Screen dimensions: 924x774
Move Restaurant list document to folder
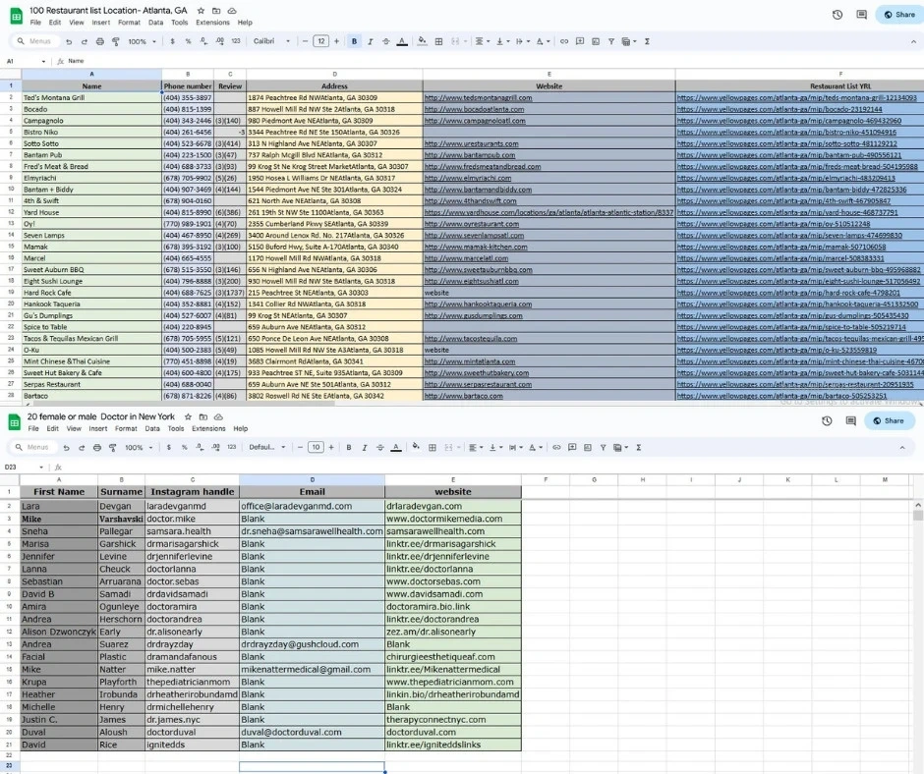point(216,11)
